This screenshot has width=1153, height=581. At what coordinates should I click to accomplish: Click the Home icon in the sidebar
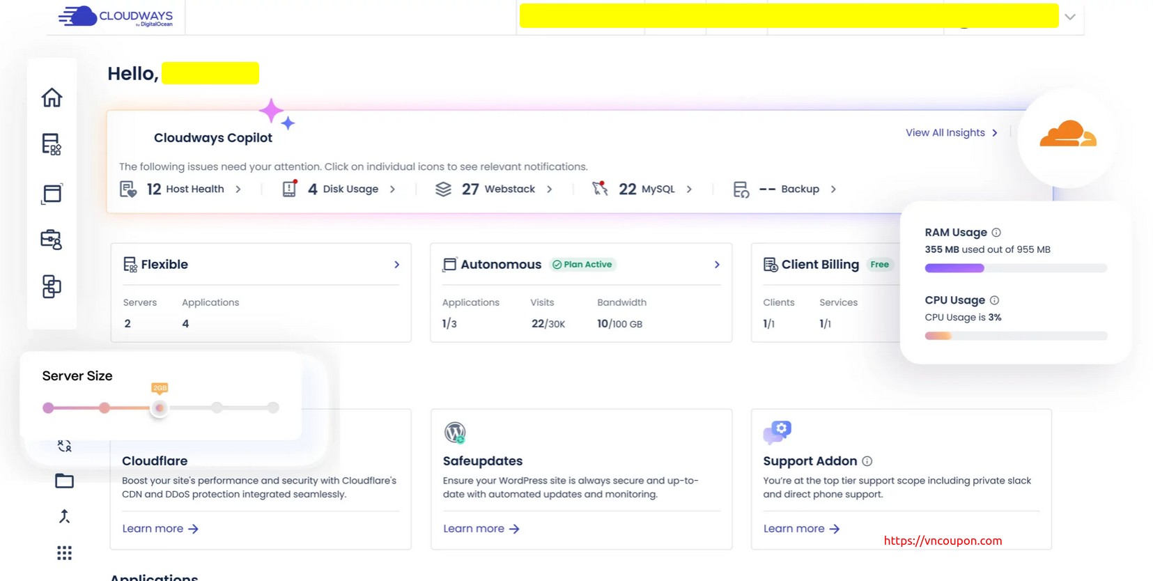[x=52, y=98]
